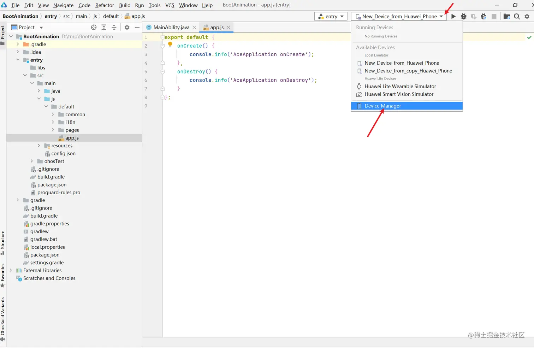
Task: Expand all nodes in Project panel
Action: point(104,27)
